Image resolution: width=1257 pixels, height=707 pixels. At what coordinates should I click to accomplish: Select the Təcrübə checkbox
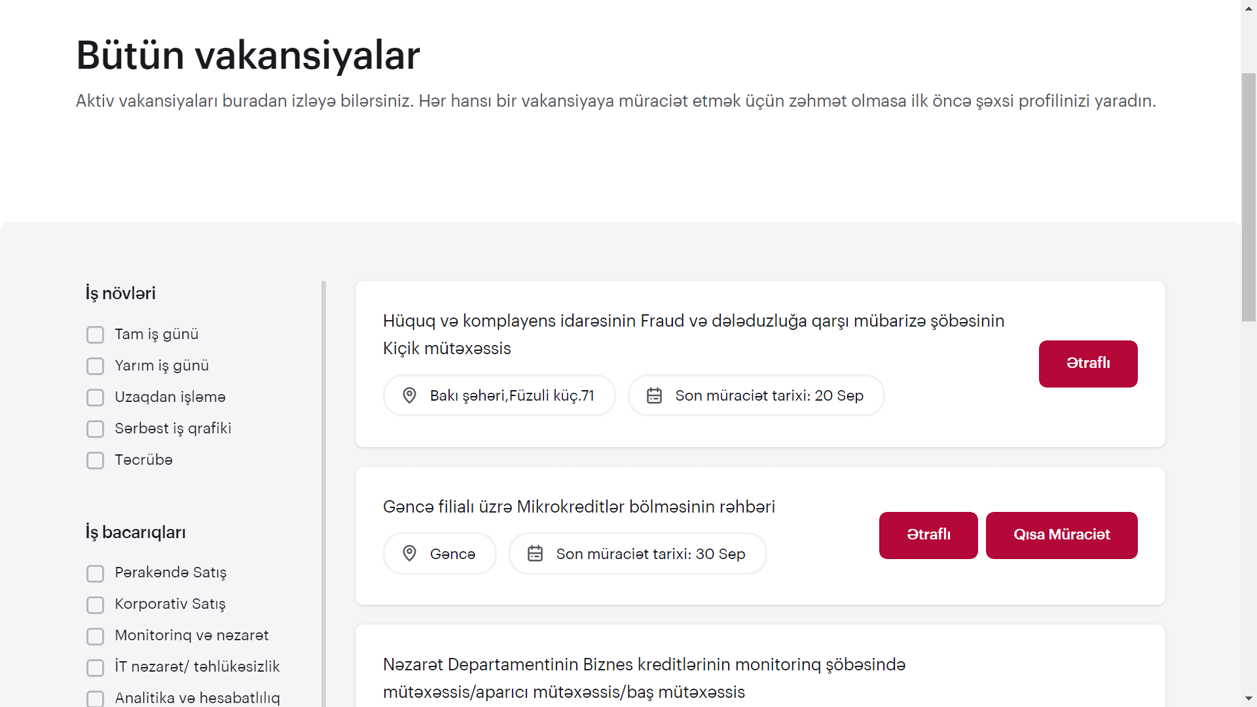coord(96,460)
